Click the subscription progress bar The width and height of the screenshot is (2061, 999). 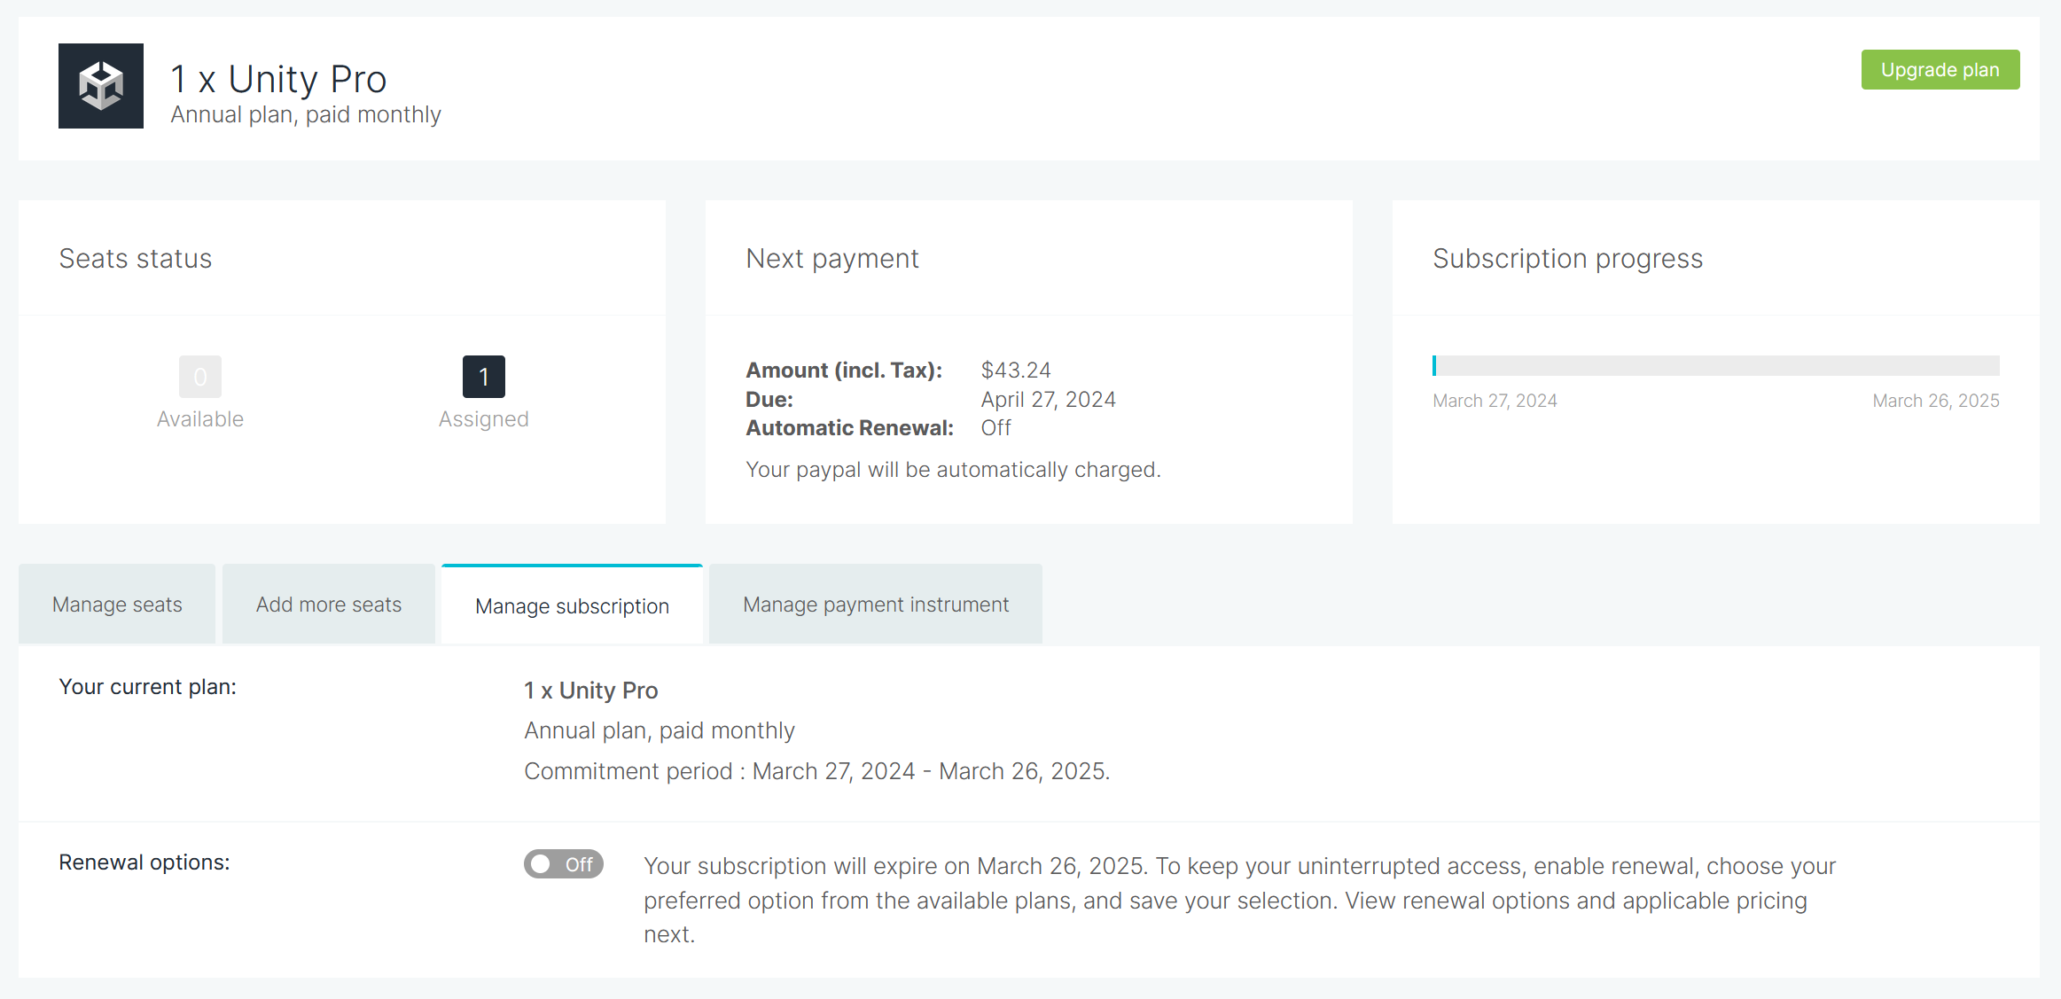(1715, 366)
